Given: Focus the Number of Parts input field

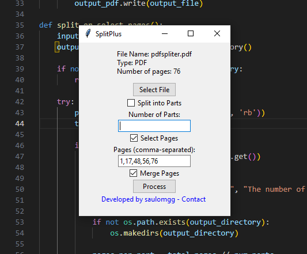Looking at the screenshot, I should (154, 126).
